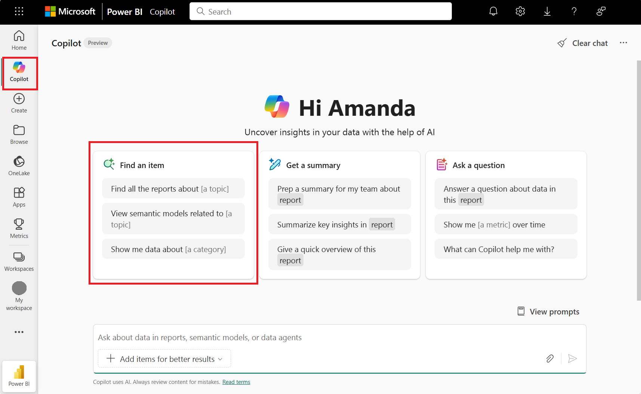The image size is (641, 394).
Task: Click the Find an item sparkle icon
Action: [109, 164]
